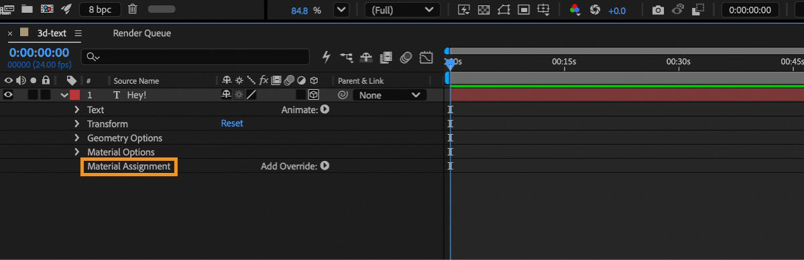Click the blue 0:00:00:00 current time display

click(x=39, y=53)
